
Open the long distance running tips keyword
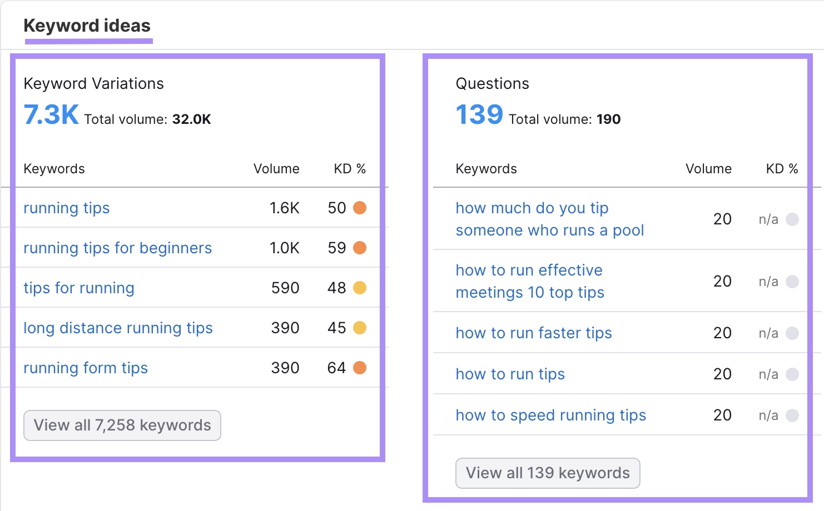[x=118, y=328]
